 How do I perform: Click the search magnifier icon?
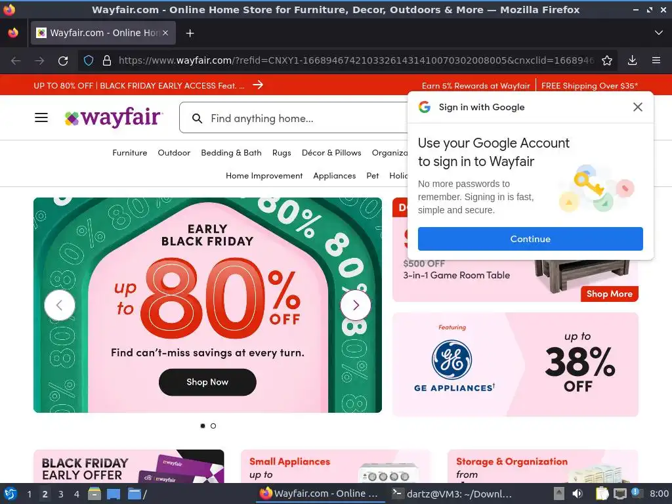coord(197,118)
